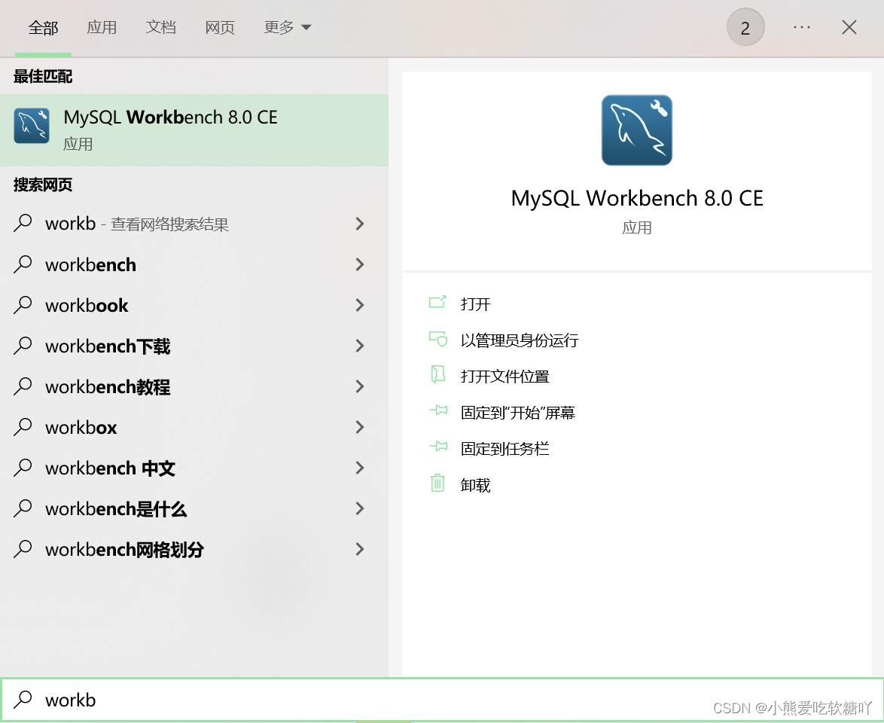Choose 以管理员身份运行
This screenshot has height=723, width=884.
point(520,340)
